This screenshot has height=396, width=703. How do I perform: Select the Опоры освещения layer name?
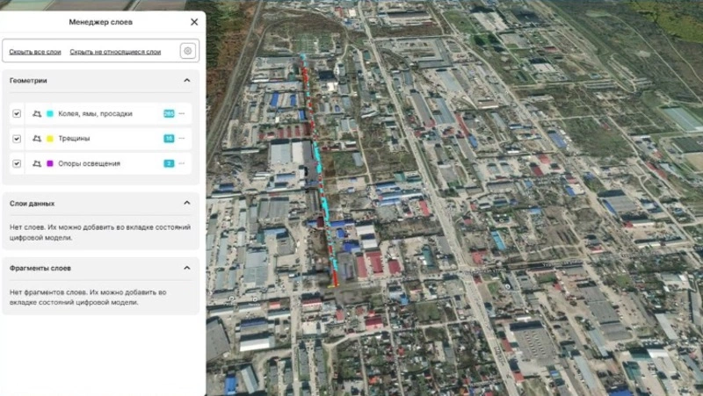(89, 163)
